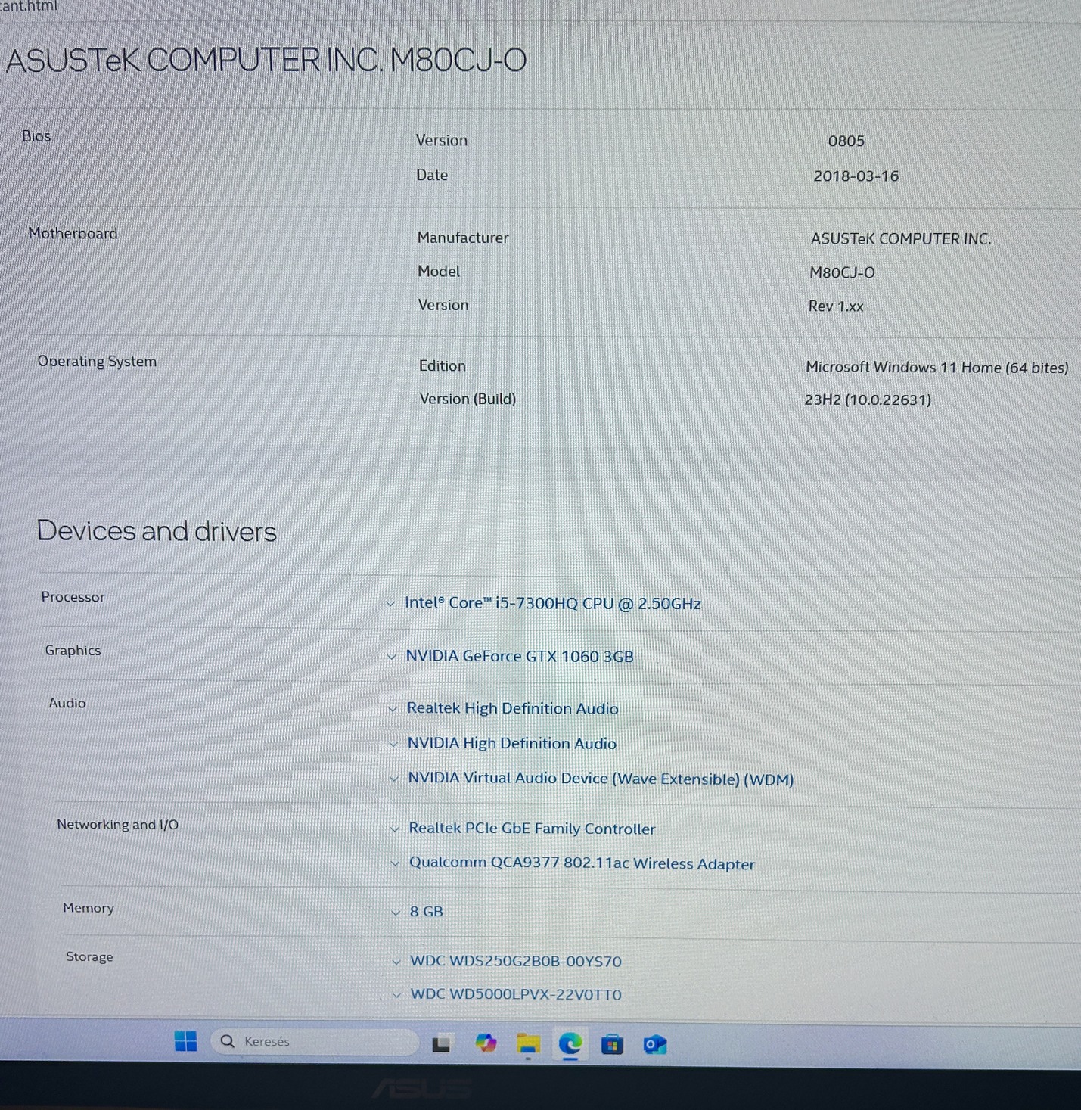The height and width of the screenshot is (1110, 1081).
Task: Switch to Microsoft Edge in the taskbar
Action: coord(570,1044)
